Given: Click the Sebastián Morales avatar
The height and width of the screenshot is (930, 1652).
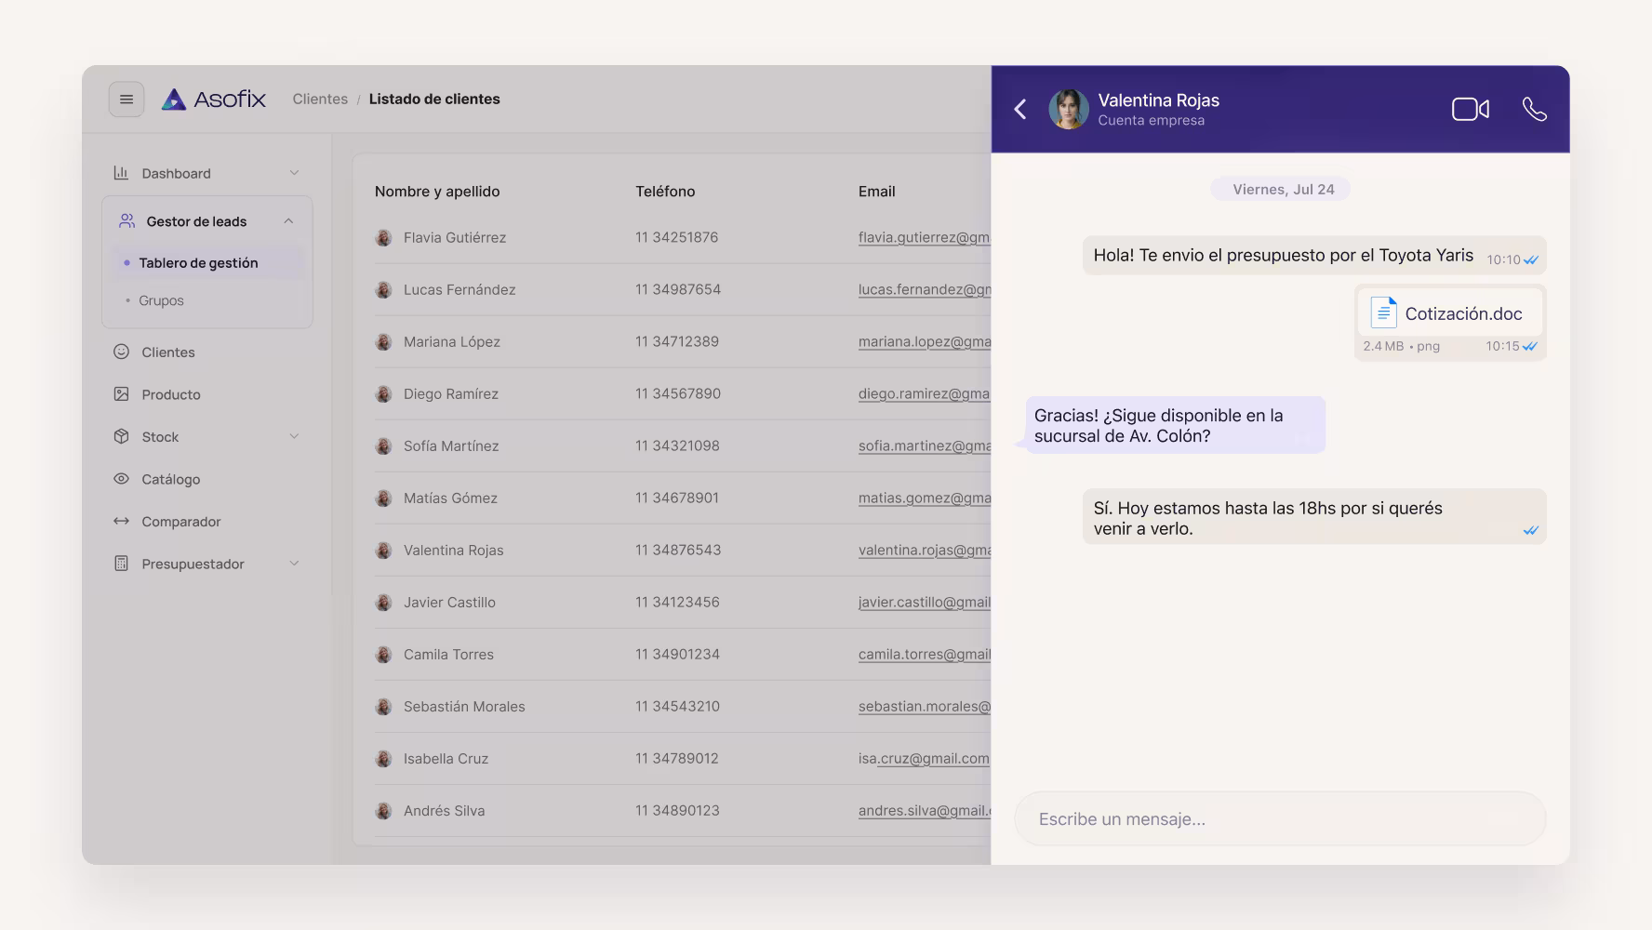Looking at the screenshot, I should (383, 707).
